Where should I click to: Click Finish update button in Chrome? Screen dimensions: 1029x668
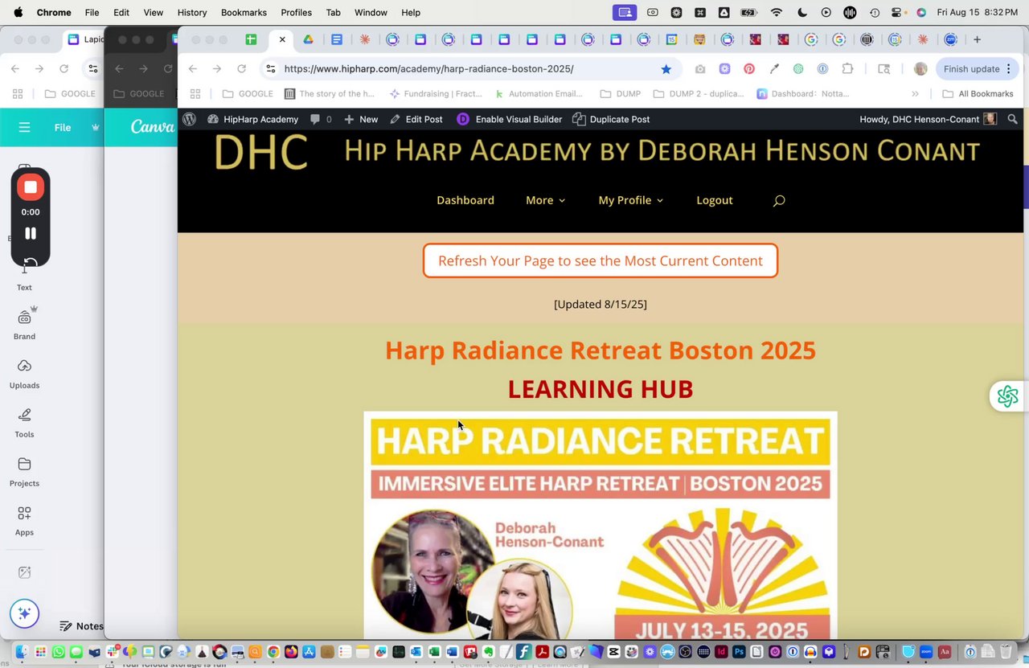point(978,69)
